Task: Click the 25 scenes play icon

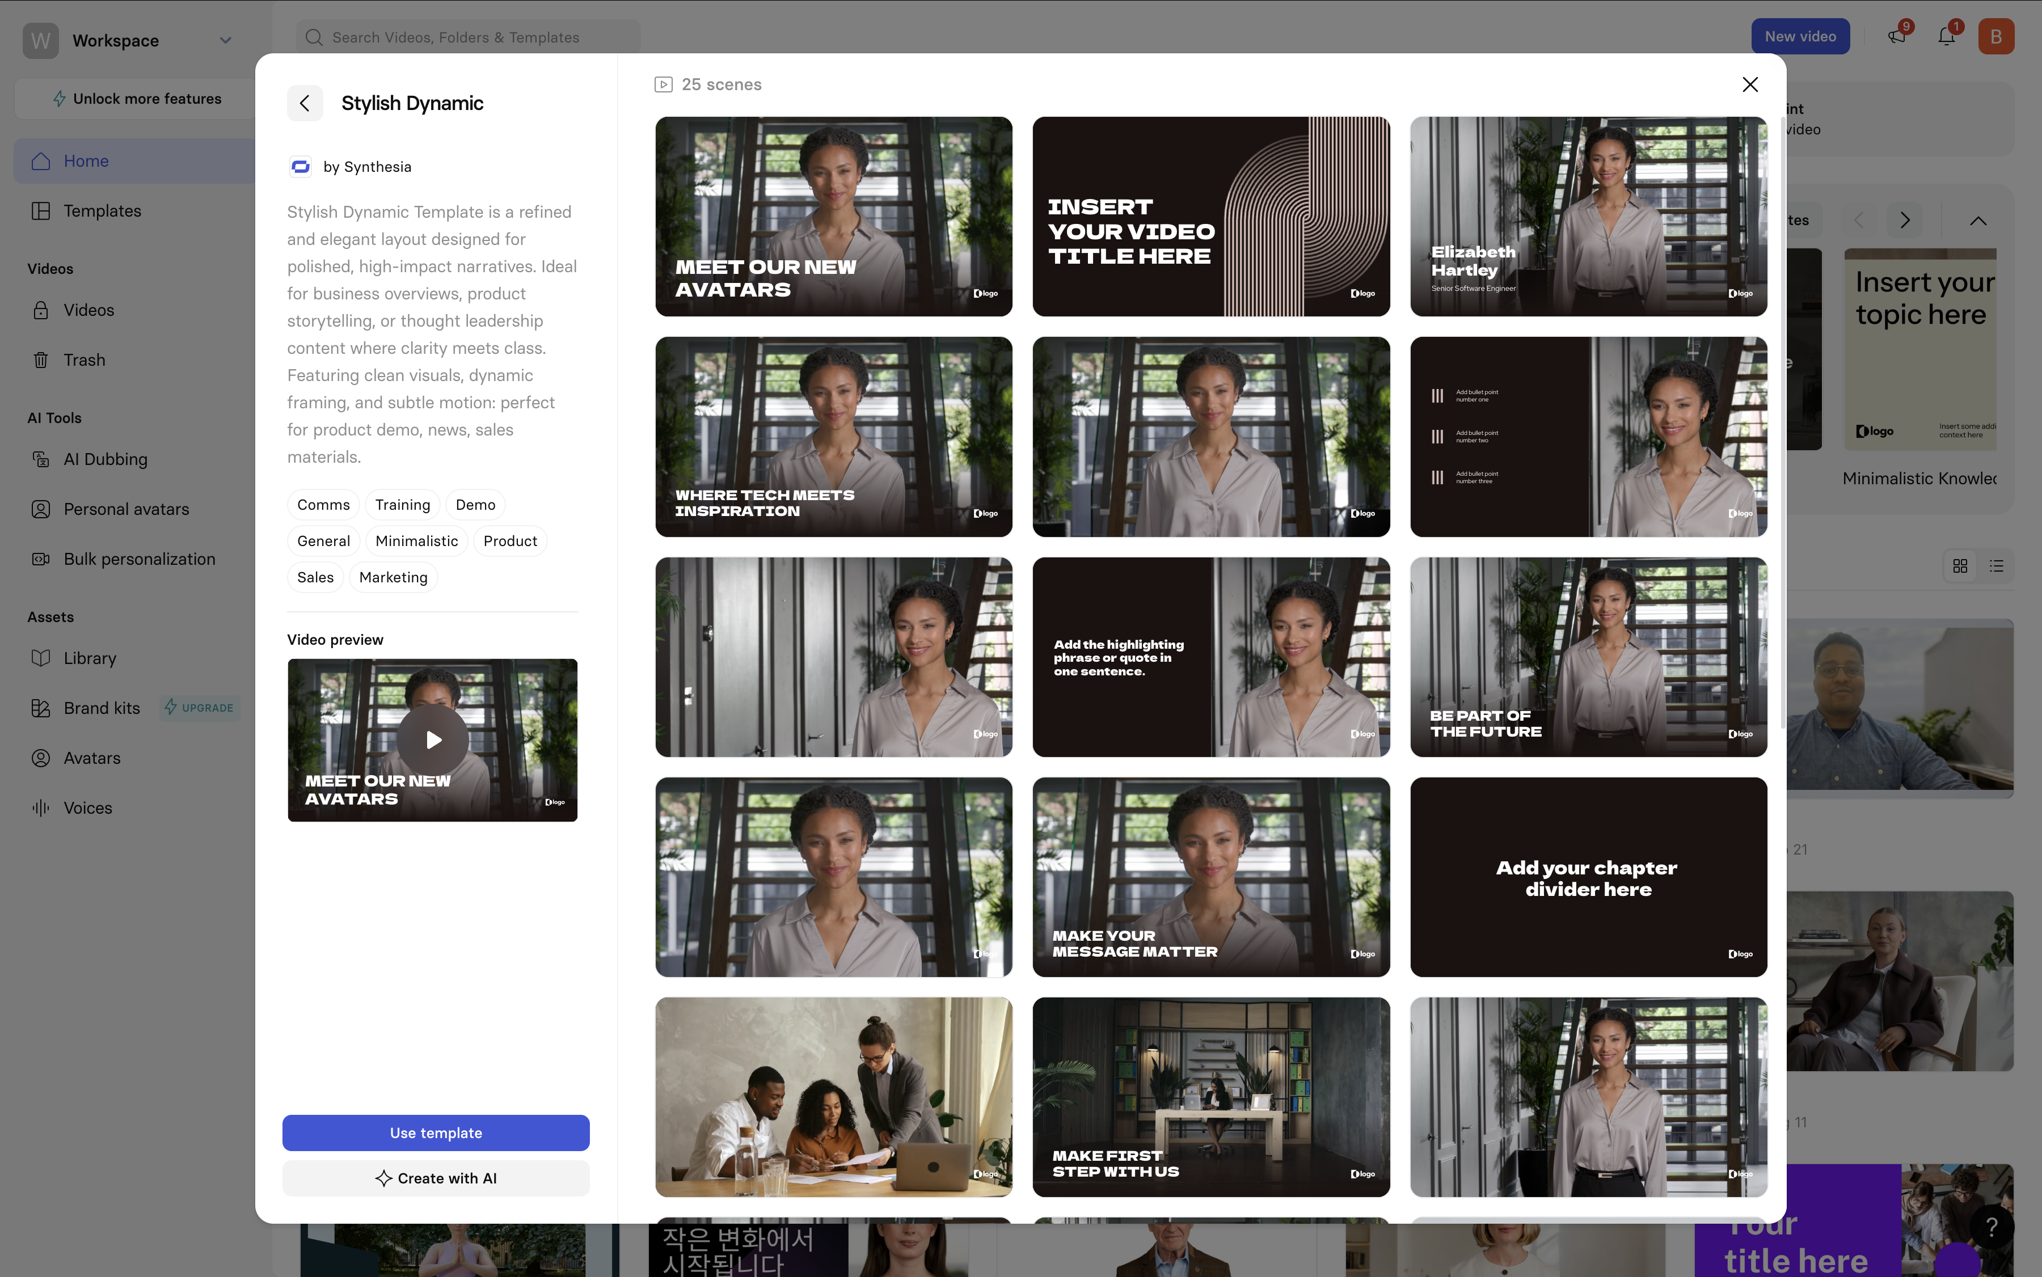Action: (663, 84)
